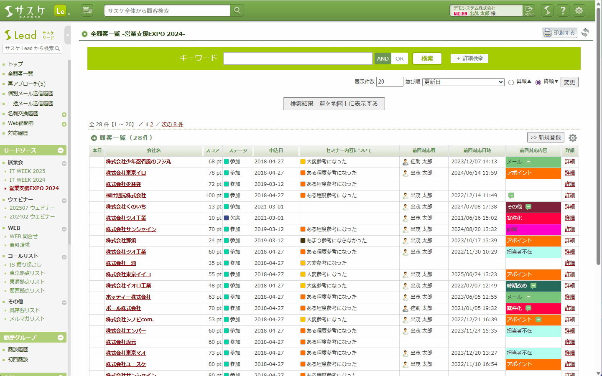Click the Logout icon
The height and width of the screenshot is (376, 602).
click(529, 10)
